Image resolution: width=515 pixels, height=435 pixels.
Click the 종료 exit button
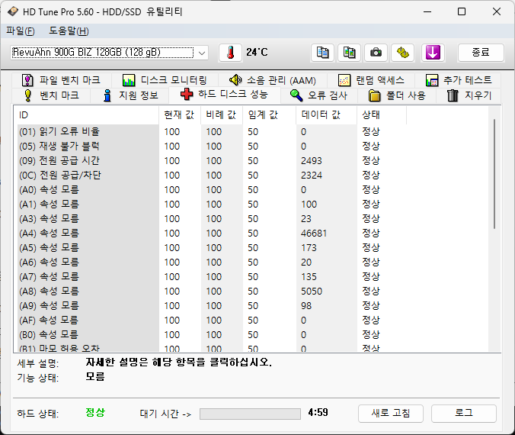481,53
